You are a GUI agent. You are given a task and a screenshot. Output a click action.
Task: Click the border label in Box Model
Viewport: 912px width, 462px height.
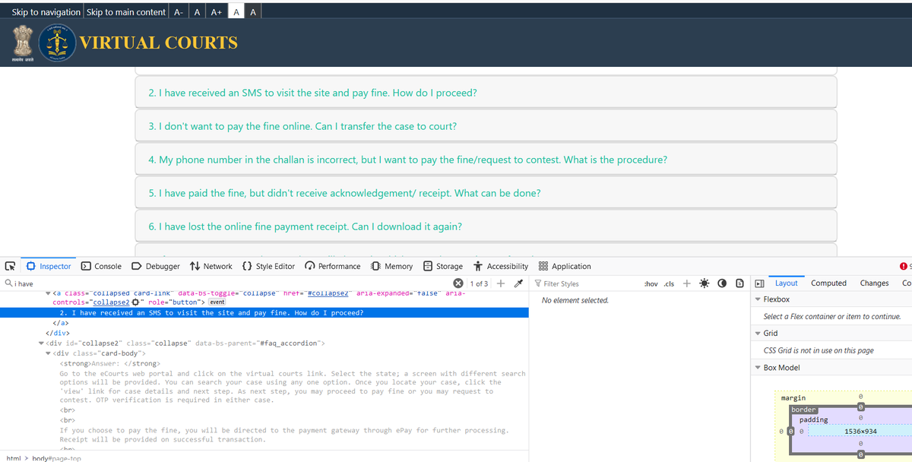803,409
